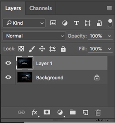Filter for smart objects icon
115x123 pixels.
[99, 23]
